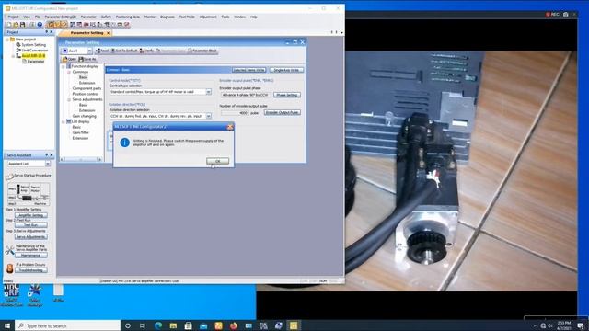Screen dimensions: 589x331
Task: Open the Project menu
Action: coord(13,17)
